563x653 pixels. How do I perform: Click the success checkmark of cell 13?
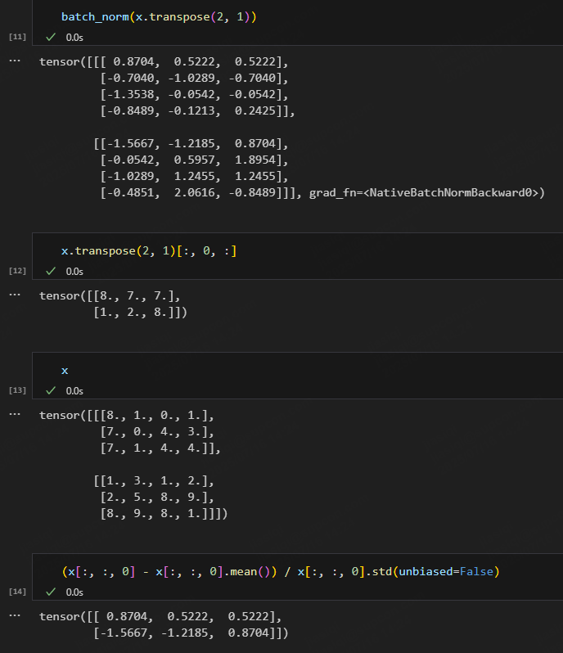coord(51,391)
